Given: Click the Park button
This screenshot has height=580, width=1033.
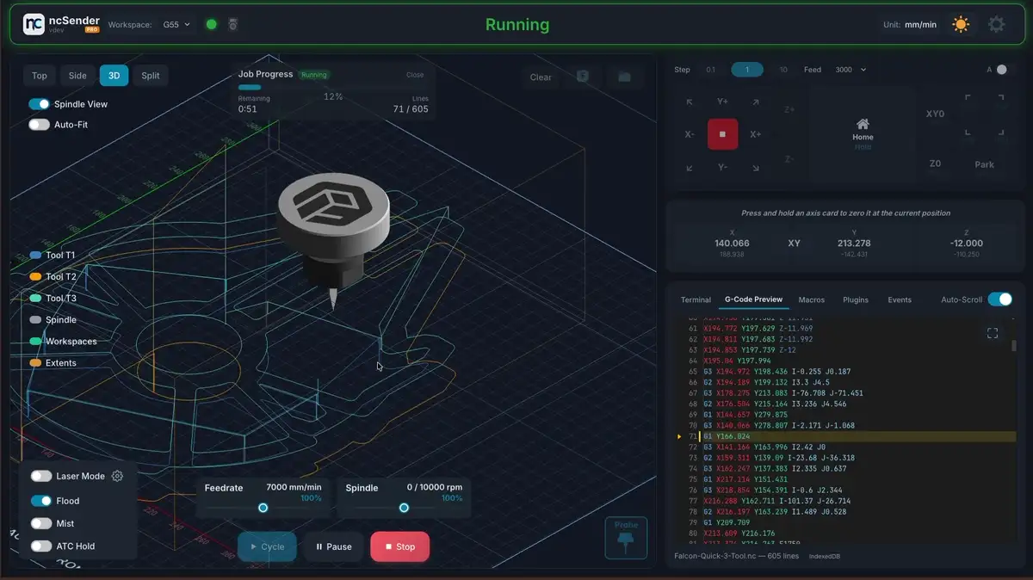Looking at the screenshot, I should tap(984, 164).
